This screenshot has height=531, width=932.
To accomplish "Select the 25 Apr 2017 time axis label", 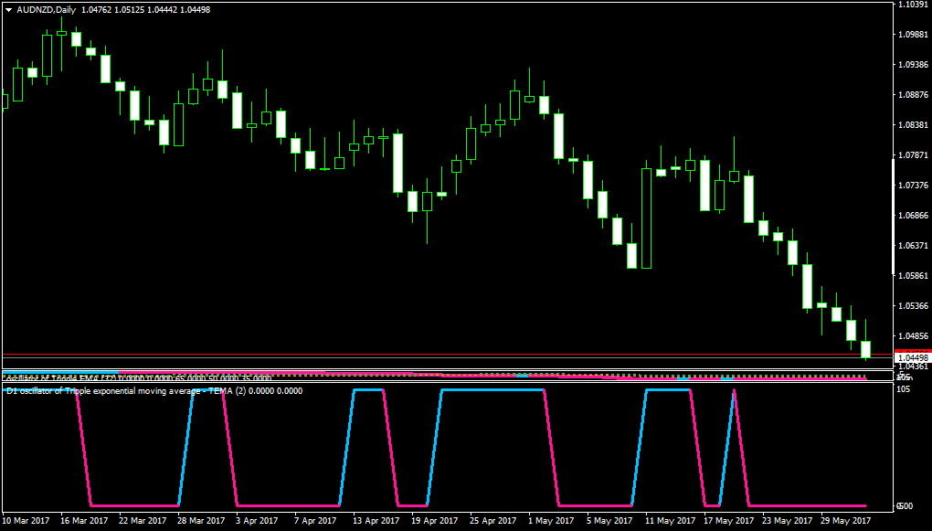I will (x=494, y=521).
